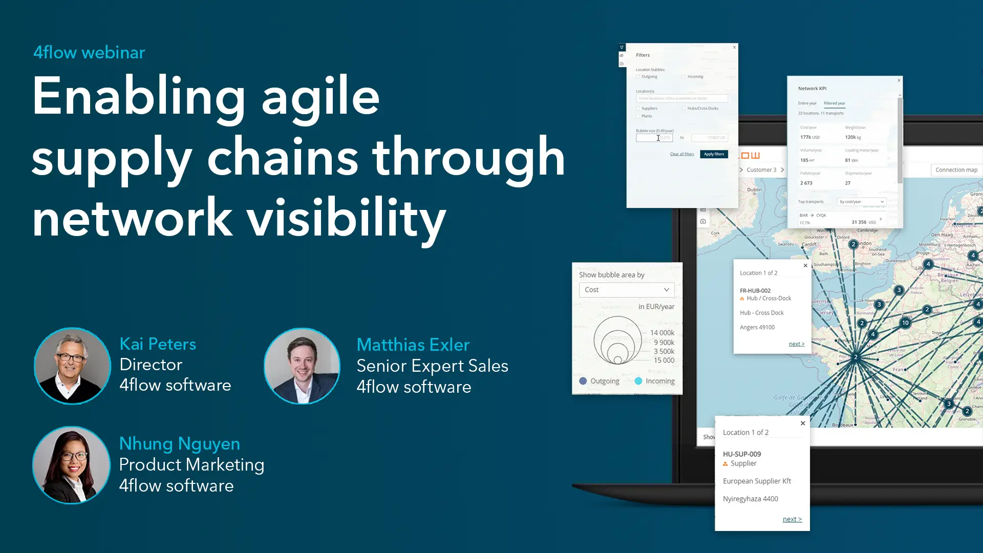Click the filter funnel icon
The width and height of the screenshot is (983, 553).
point(622,48)
